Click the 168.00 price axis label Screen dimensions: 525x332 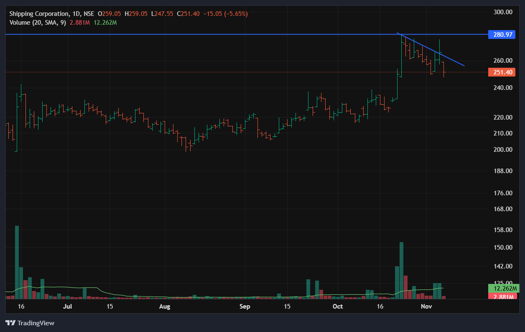tap(502, 209)
